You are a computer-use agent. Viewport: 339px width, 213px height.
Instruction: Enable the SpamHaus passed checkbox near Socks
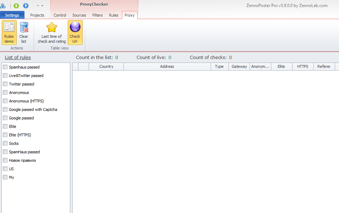pyautogui.click(x=5, y=152)
